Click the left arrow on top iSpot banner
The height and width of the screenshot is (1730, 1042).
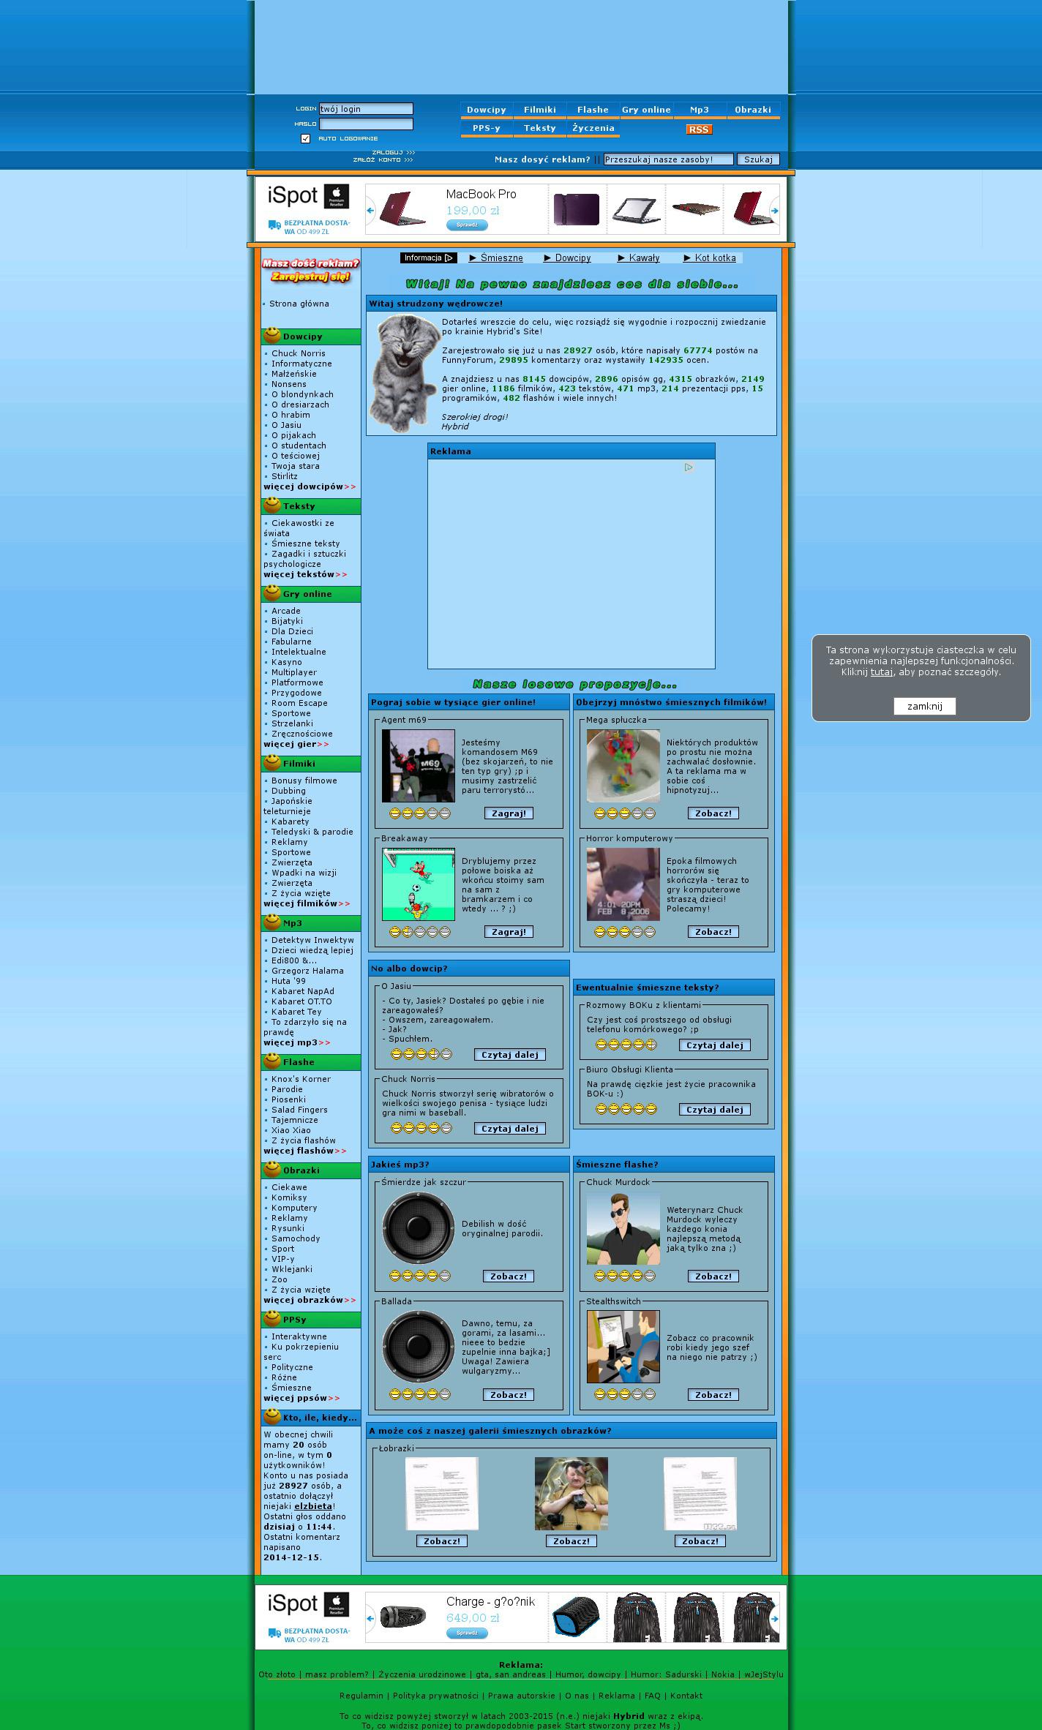point(370,211)
